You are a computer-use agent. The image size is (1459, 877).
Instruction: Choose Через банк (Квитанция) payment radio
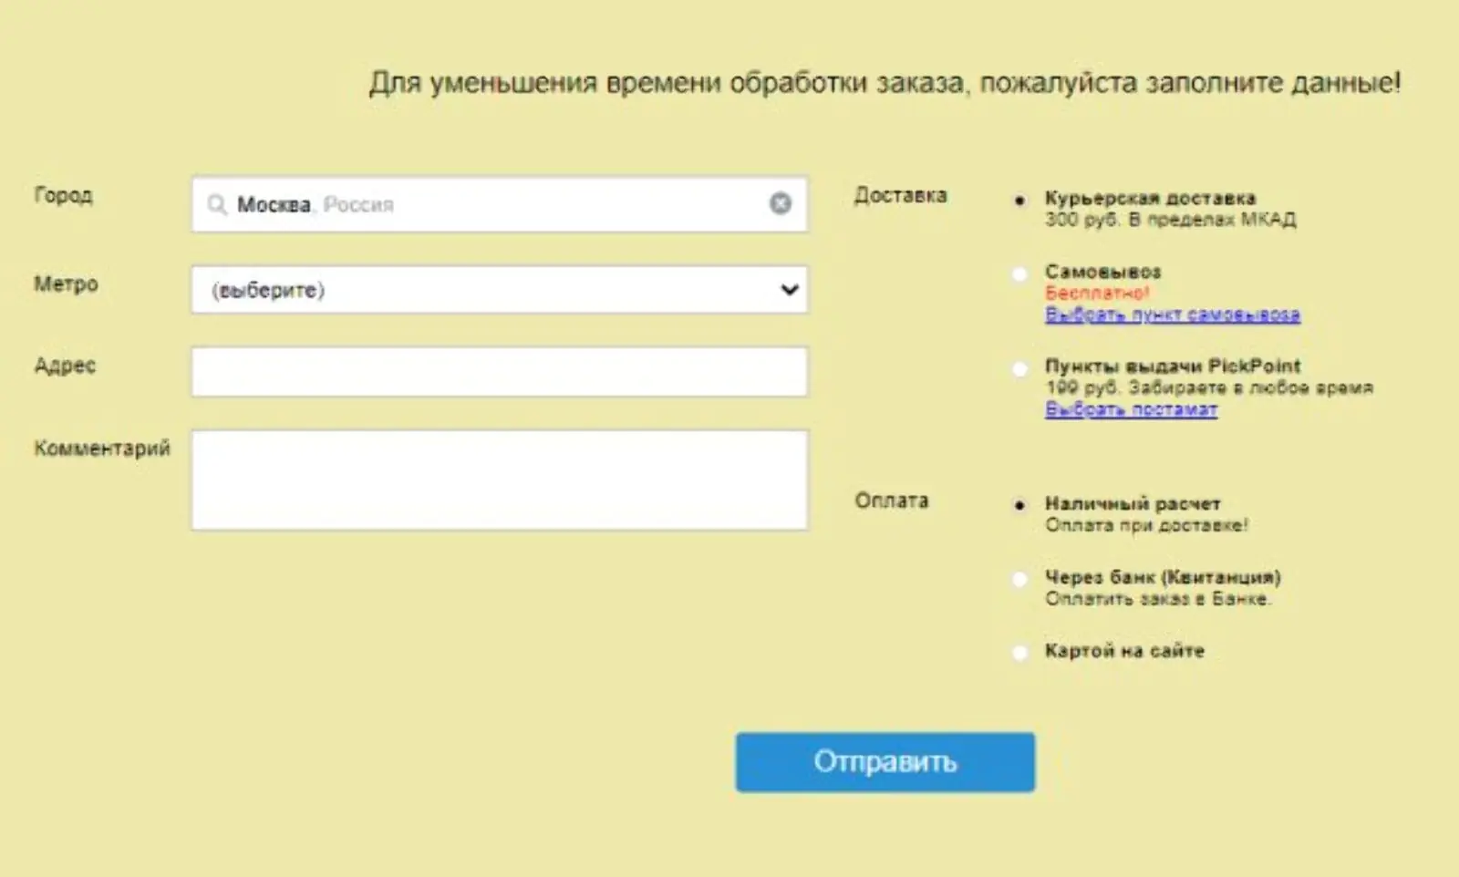point(1019,579)
